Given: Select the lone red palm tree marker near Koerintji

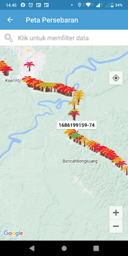Looking at the screenshot, I should pyautogui.click(x=29, y=66).
